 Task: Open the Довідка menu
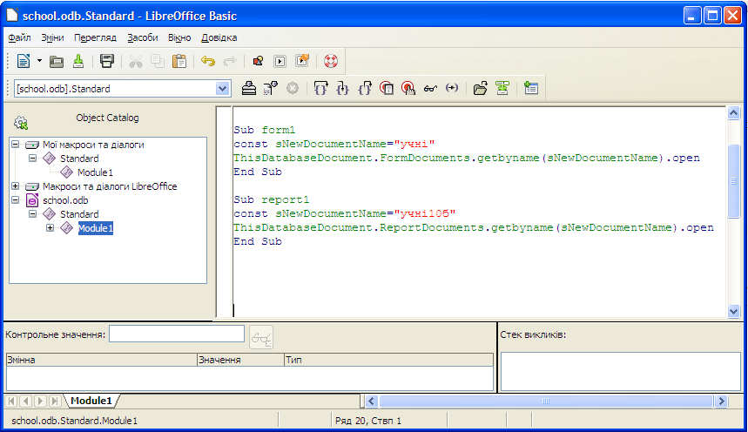[x=219, y=37]
